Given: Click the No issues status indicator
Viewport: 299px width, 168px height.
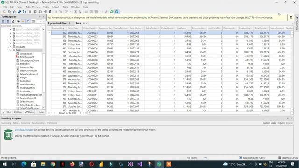Looking at the screenshot, I should coord(192,158).
